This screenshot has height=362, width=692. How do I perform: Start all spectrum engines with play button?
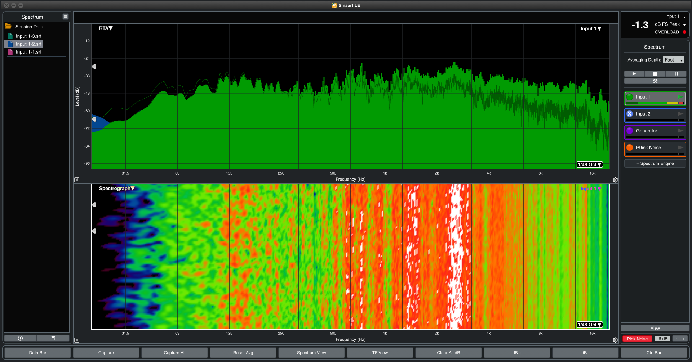point(634,74)
